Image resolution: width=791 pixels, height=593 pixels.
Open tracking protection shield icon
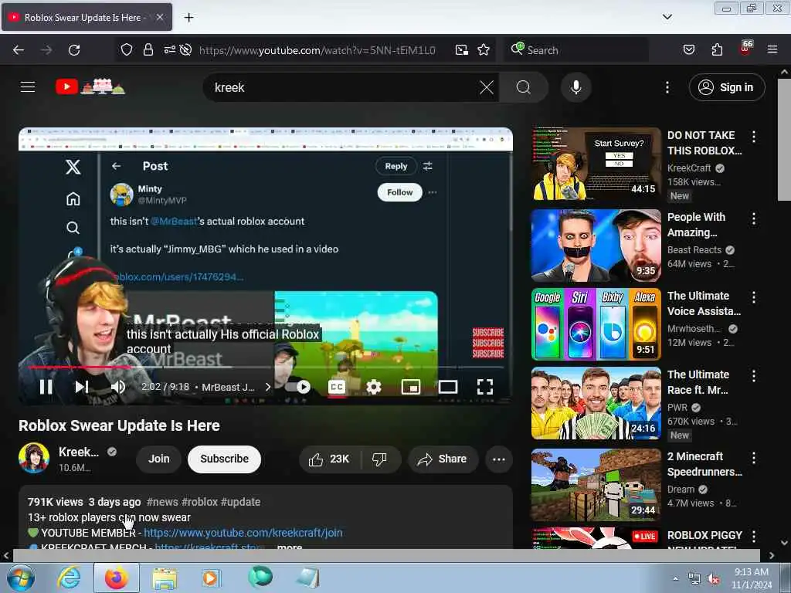(126, 50)
